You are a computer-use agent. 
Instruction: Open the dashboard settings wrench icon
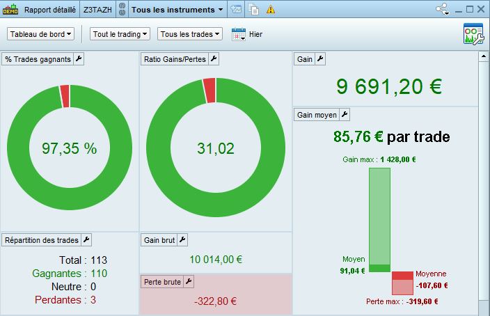pos(473,33)
